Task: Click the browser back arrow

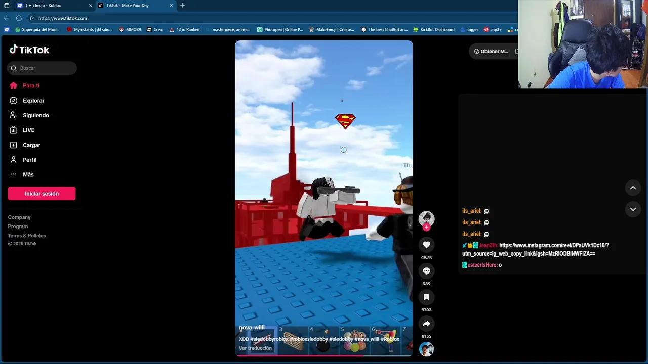Action: click(7, 18)
